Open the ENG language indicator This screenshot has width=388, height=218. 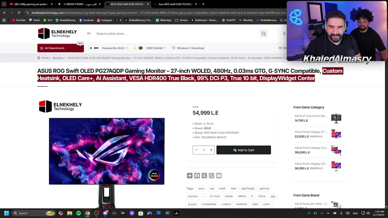click(355, 213)
